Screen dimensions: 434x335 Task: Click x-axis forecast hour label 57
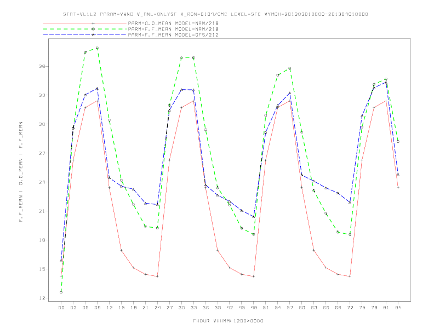coord(290,308)
